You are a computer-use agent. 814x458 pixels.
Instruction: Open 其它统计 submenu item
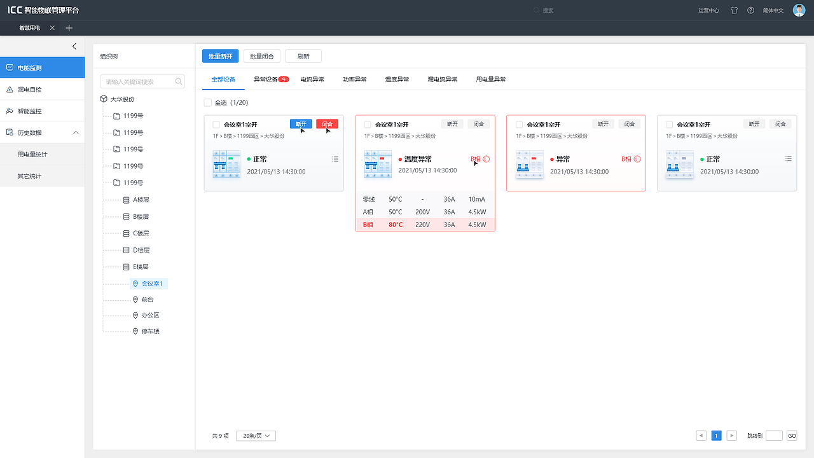coord(42,176)
